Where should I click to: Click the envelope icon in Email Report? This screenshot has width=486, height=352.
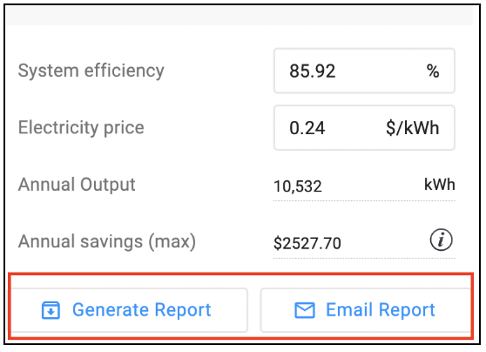pos(305,310)
